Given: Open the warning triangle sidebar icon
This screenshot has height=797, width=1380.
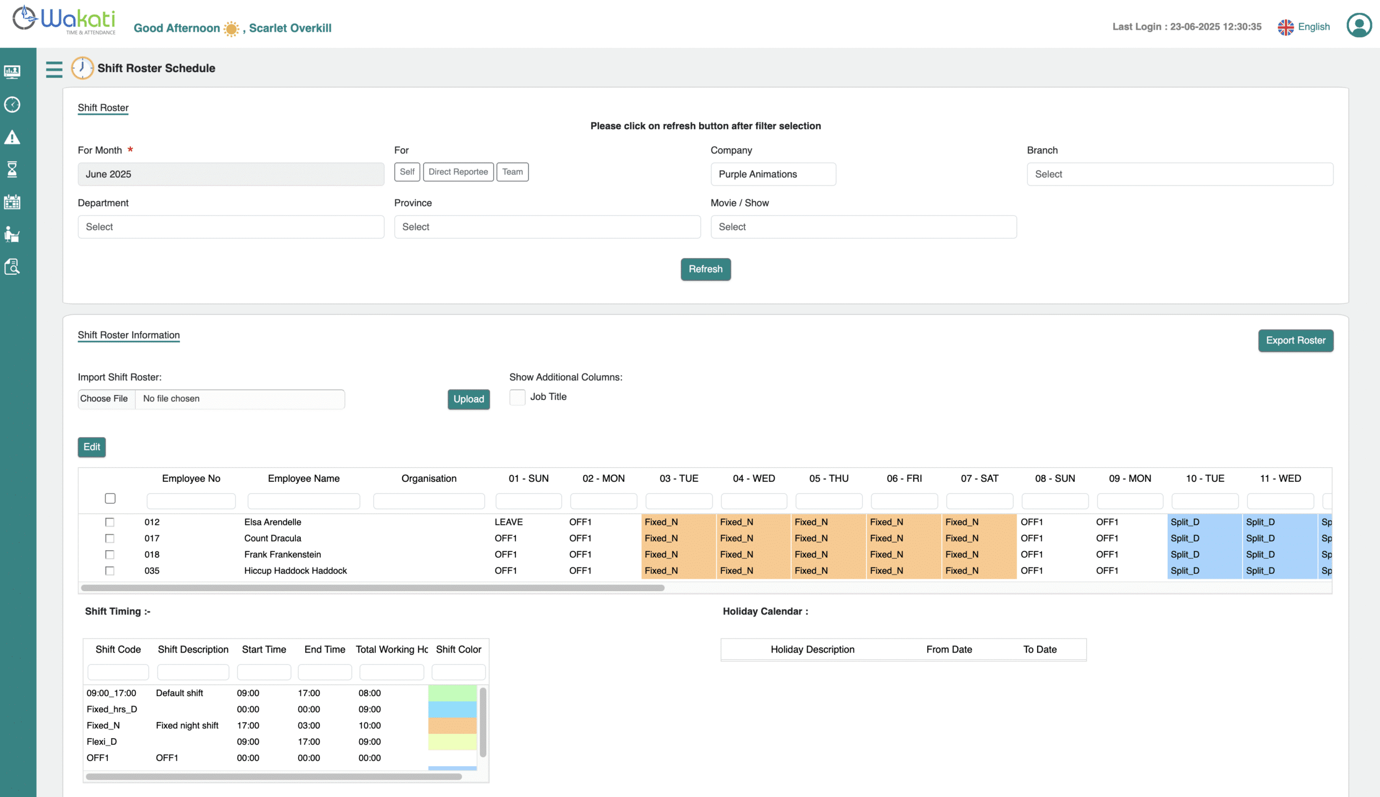Looking at the screenshot, I should (x=12, y=137).
